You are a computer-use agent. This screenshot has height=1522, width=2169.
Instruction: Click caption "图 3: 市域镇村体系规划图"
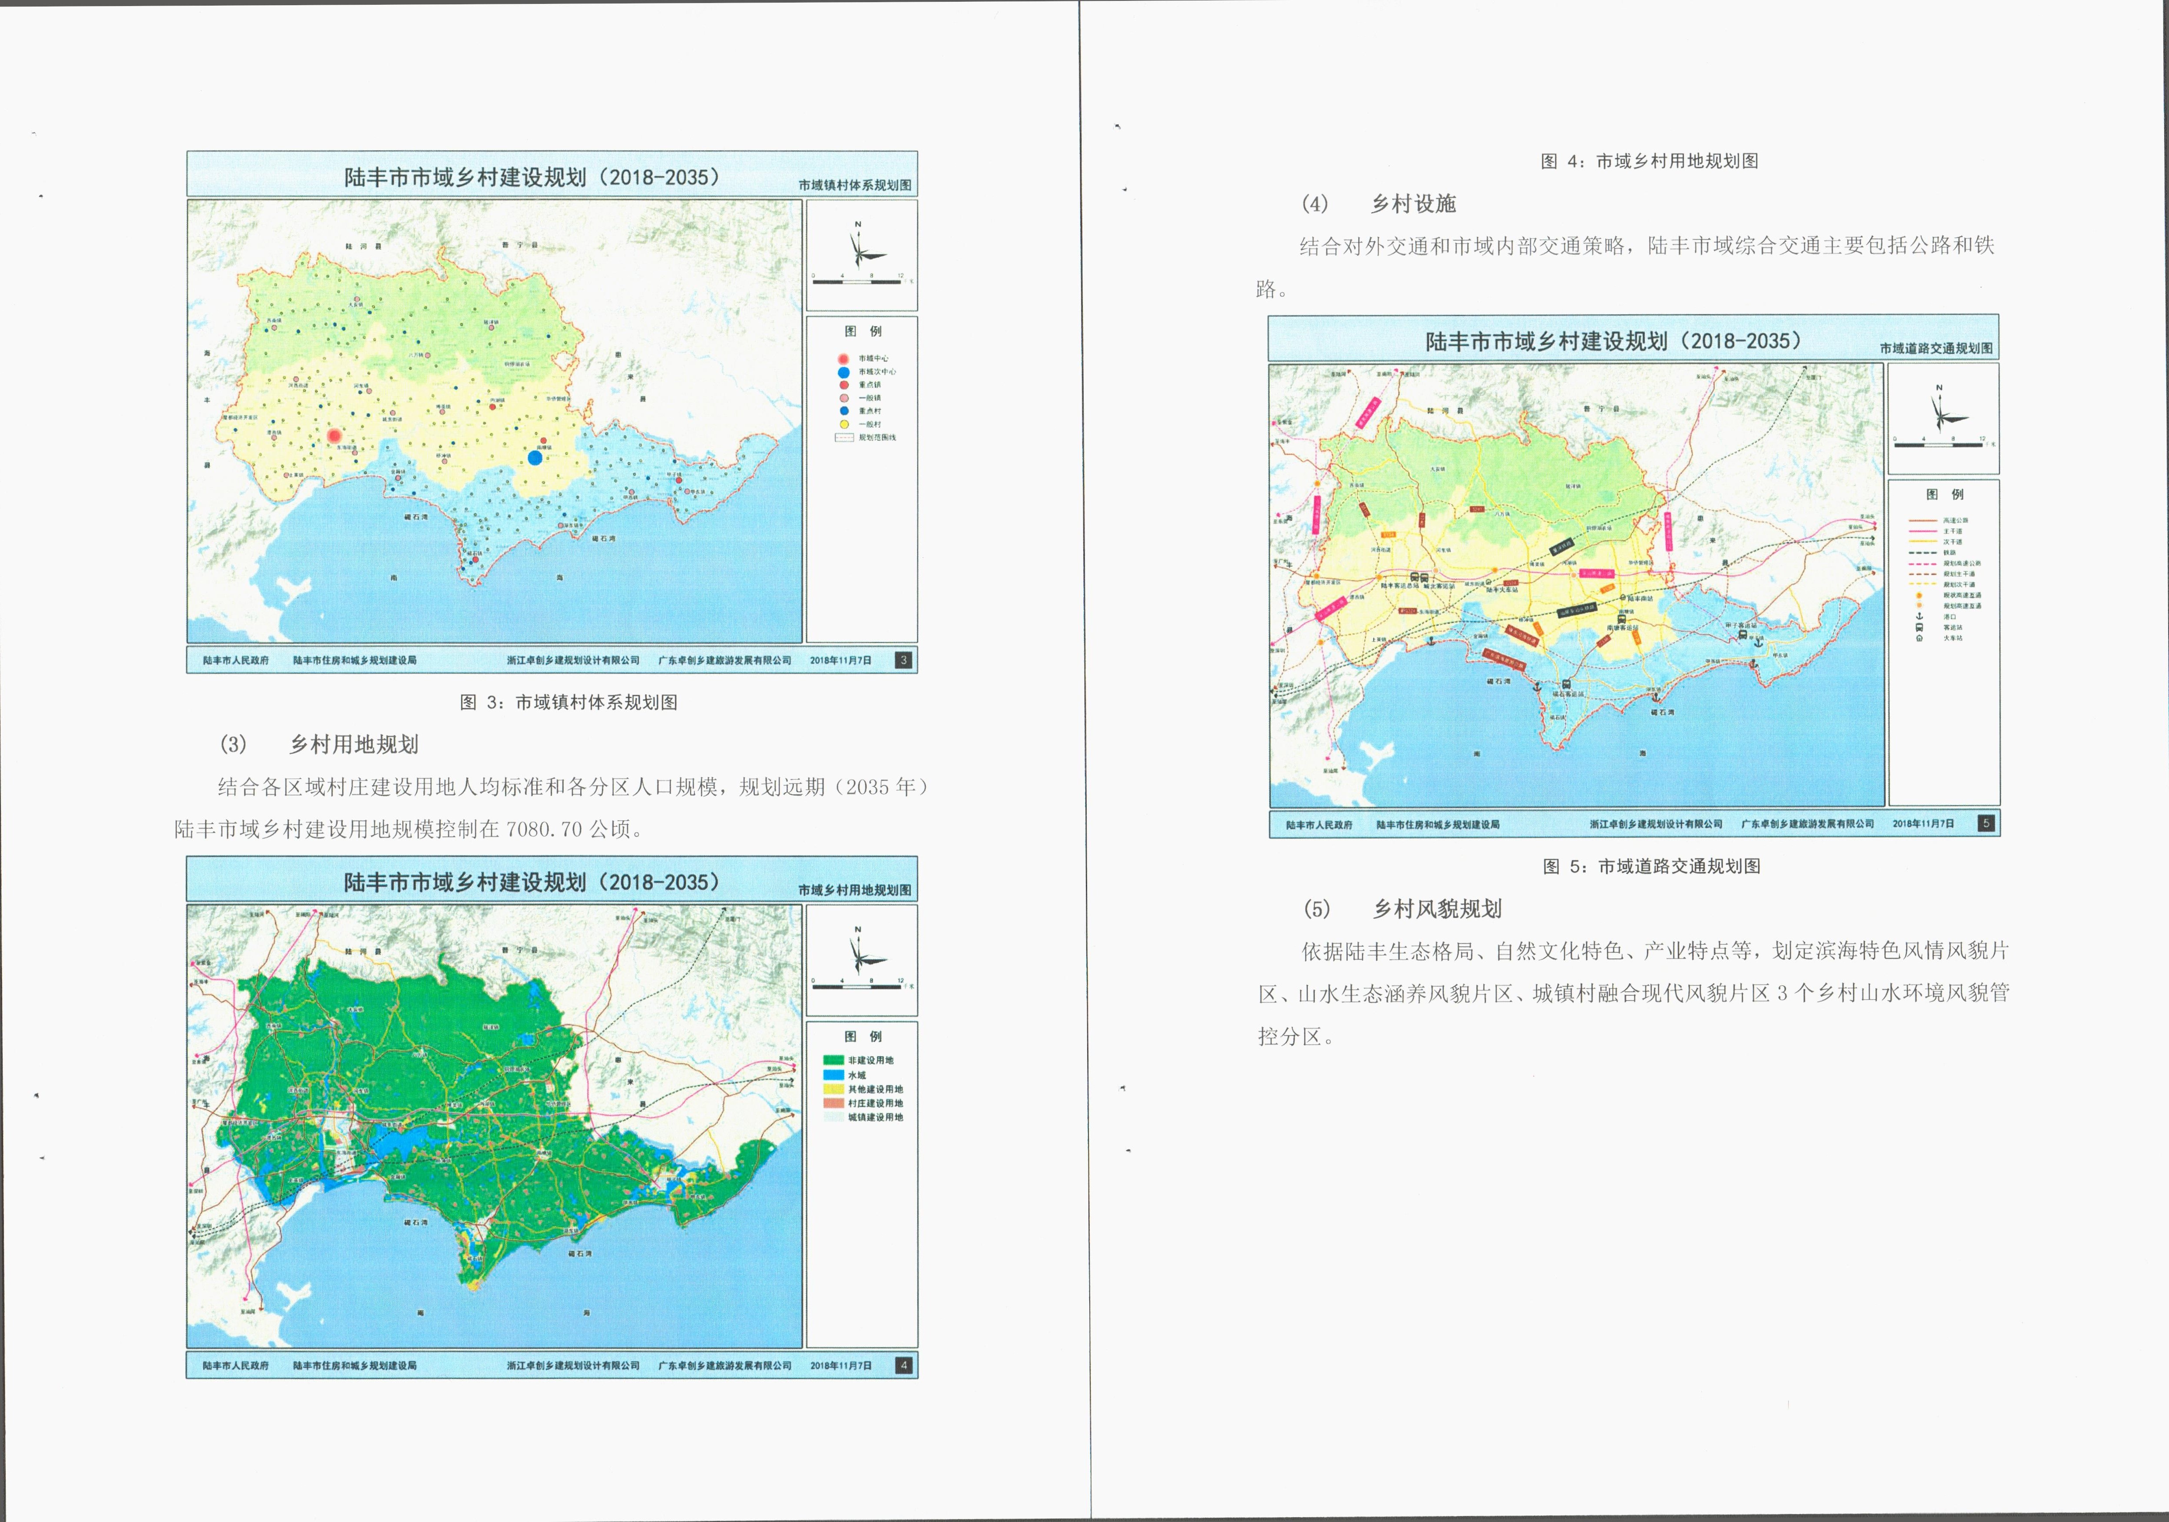point(569,702)
